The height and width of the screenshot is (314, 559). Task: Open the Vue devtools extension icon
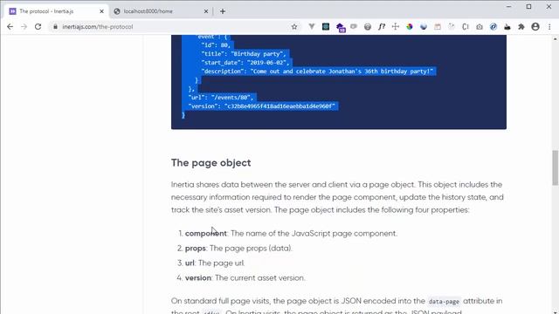click(312, 26)
